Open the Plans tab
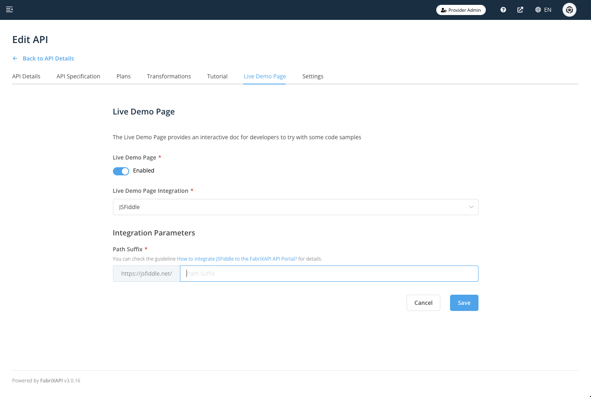Image resolution: width=591 pixels, height=397 pixels. click(x=123, y=76)
